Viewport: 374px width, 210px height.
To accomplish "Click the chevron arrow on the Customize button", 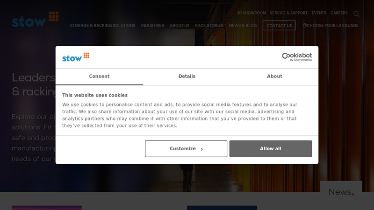I will [x=202, y=149].
